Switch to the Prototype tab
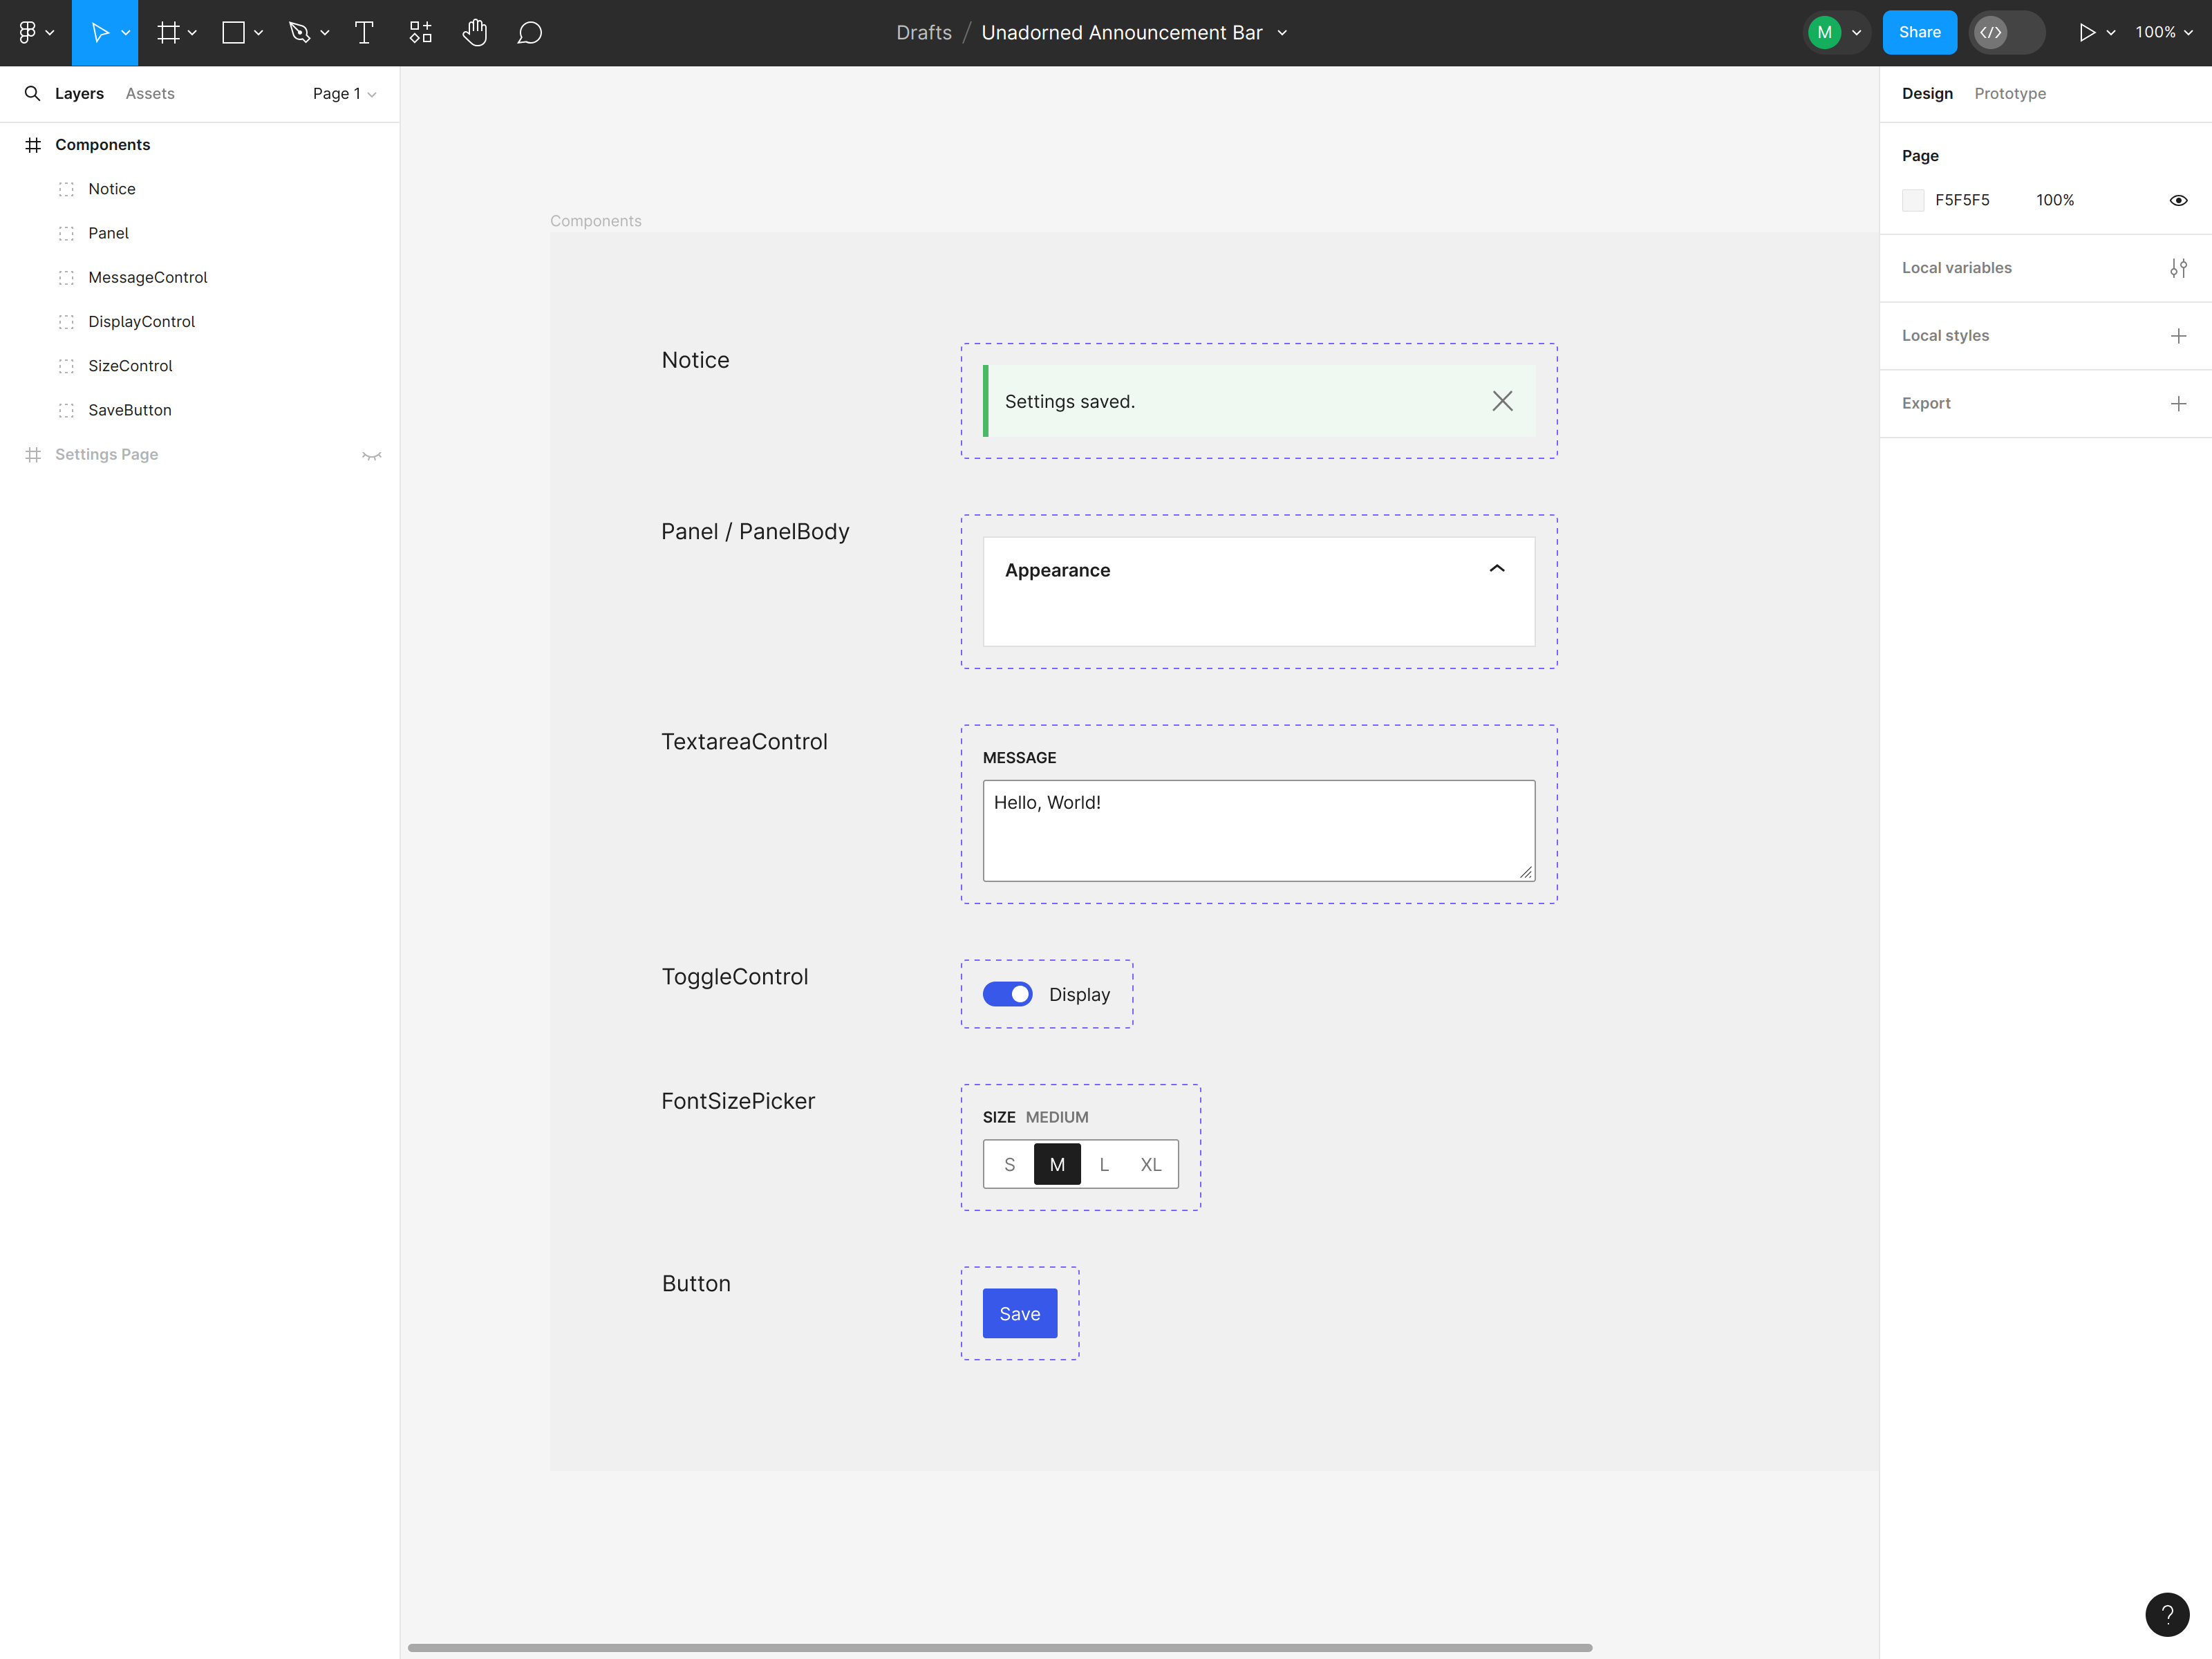The height and width of the screenshot is (1659, 2212). pos(2010,93)
